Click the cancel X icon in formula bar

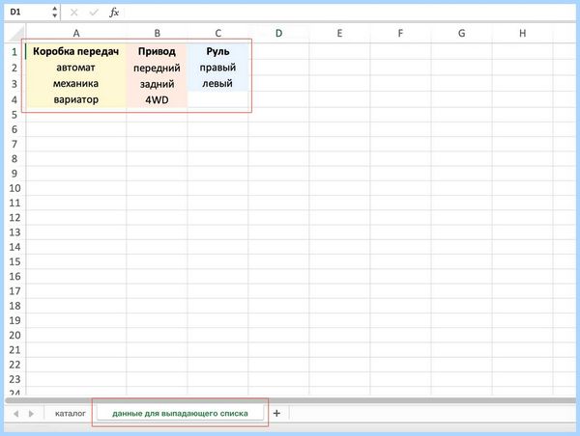pyautogui.click(x=74, y=13)
